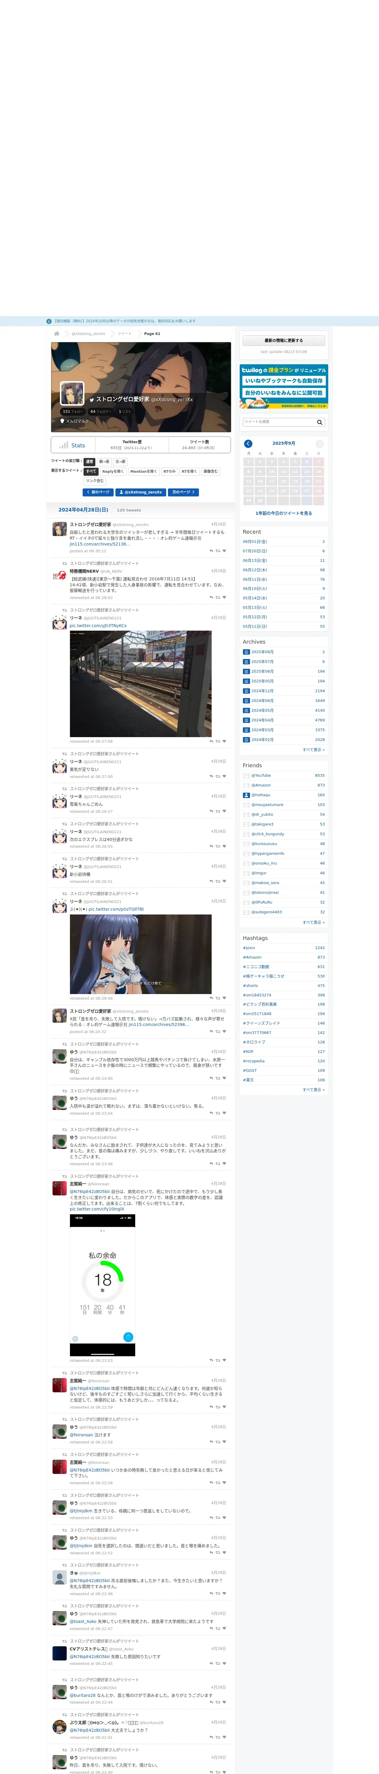Viewport: 379px width, 1774px height.
Task: Expand all Hashtags with すべて表示
Action: (x=314, y=1090)
